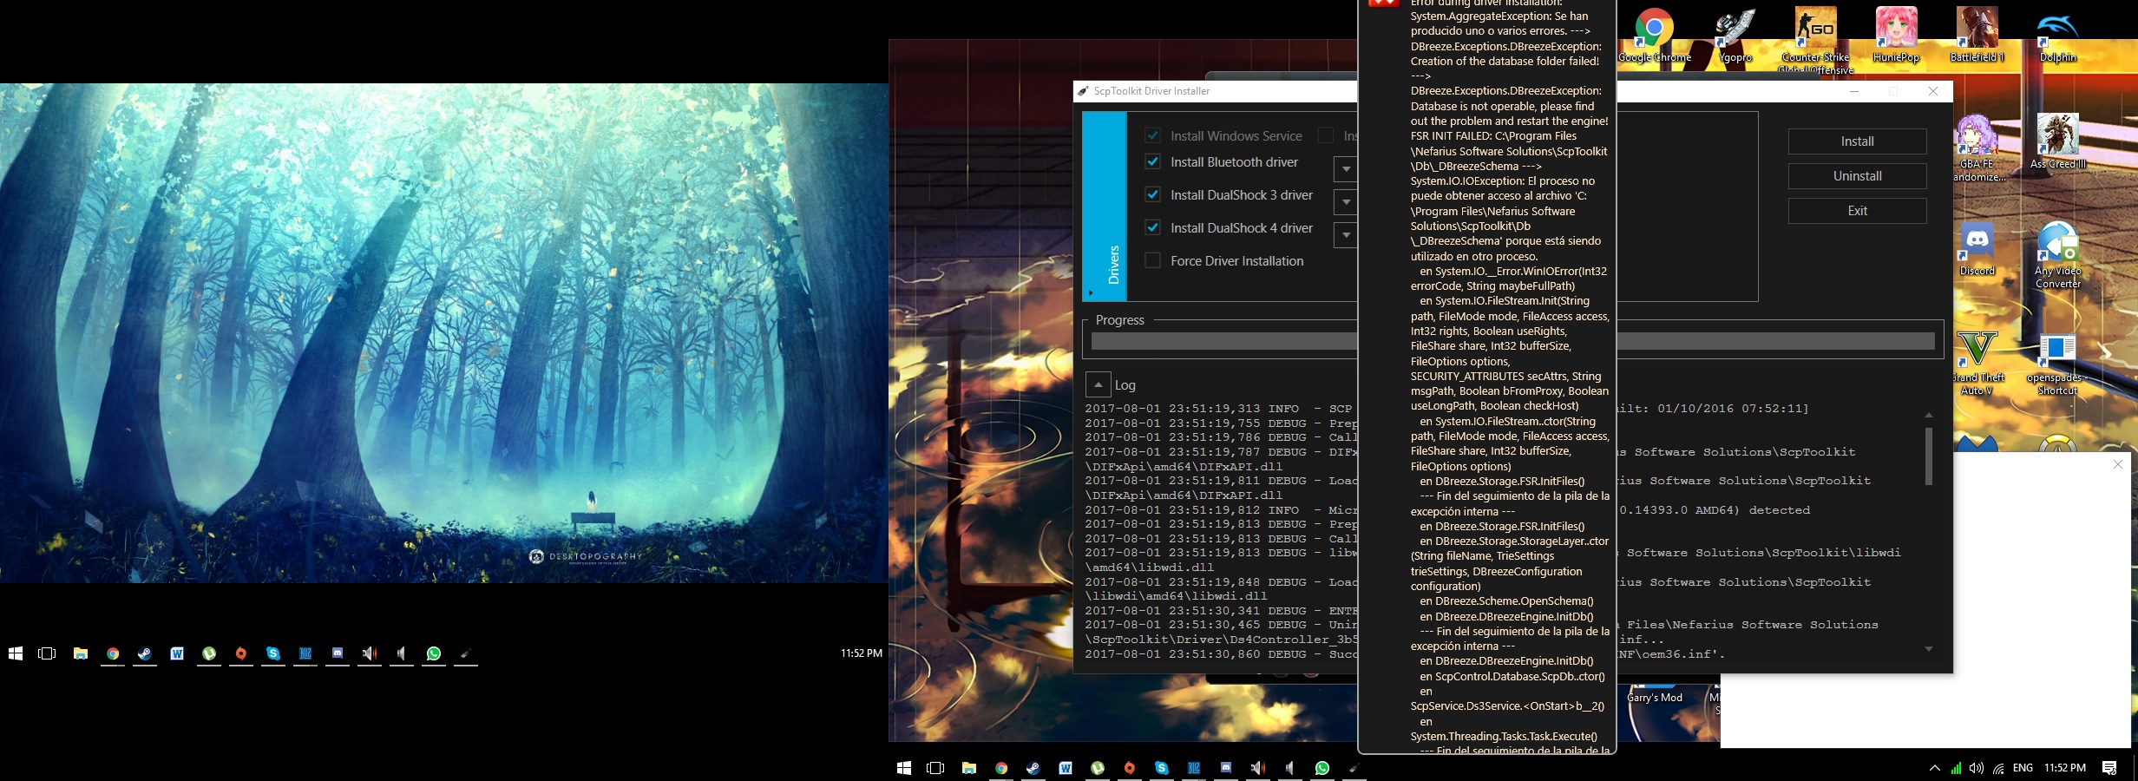Uncheck Install DualShock 3 driver
2138x781 pixels.
tap(1153, 194)
